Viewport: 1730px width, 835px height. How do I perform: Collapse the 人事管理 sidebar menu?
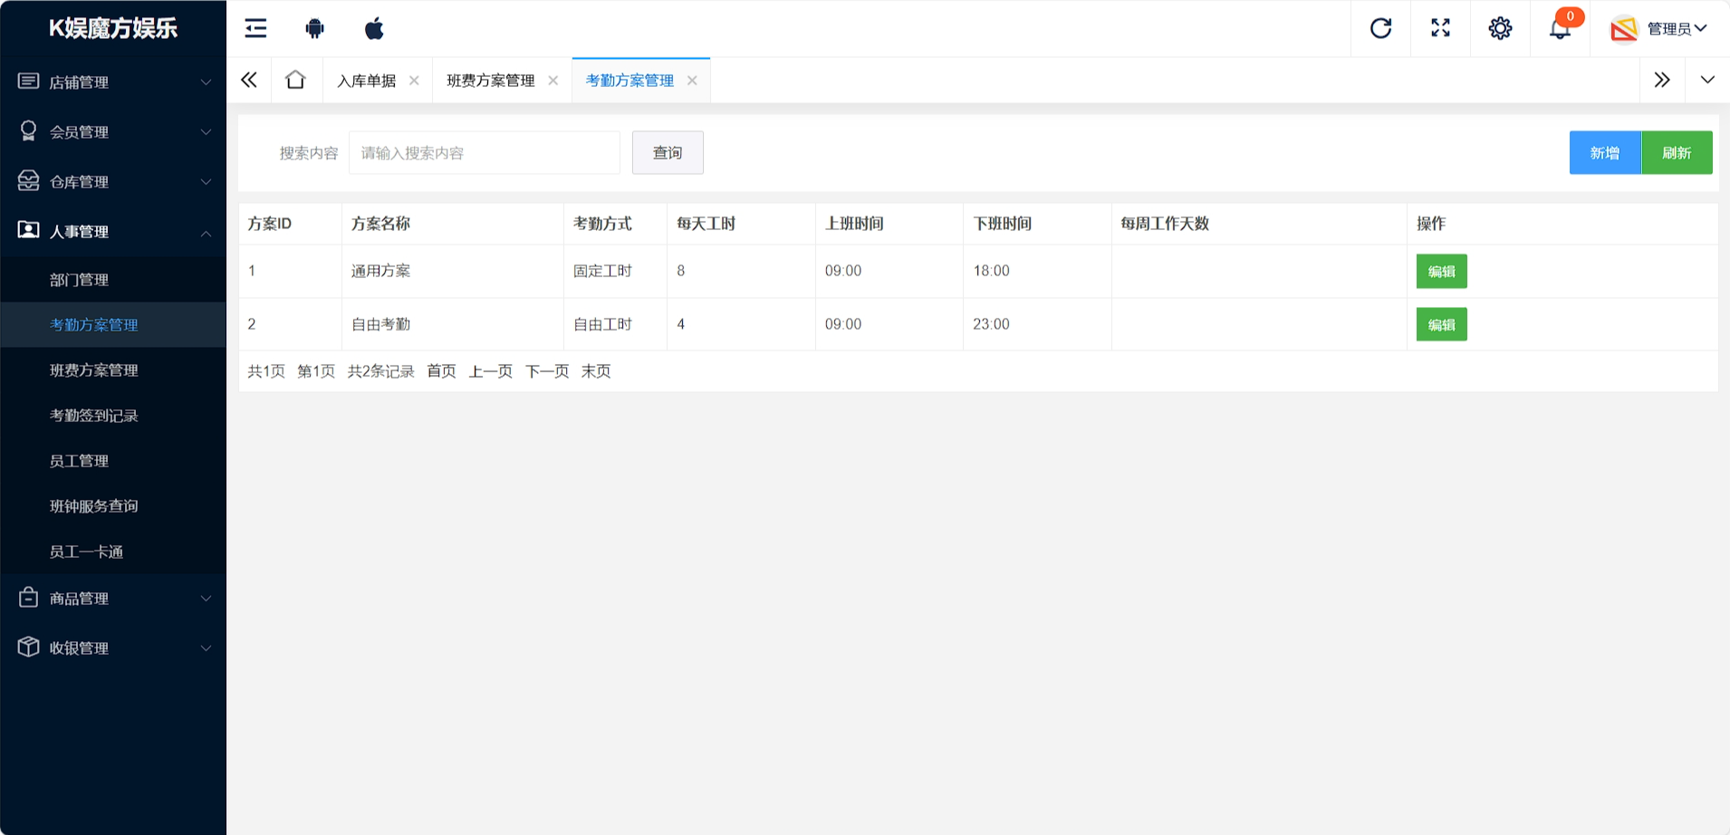click(113, 231)
